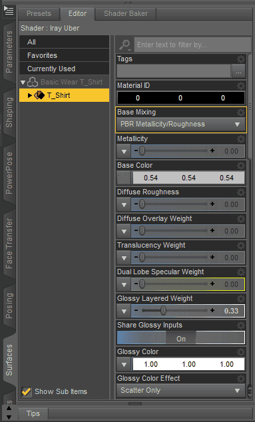This screenshot has width=255, height=422.
Task: Click the Material ID color field
Action: [x=181, y=98]
